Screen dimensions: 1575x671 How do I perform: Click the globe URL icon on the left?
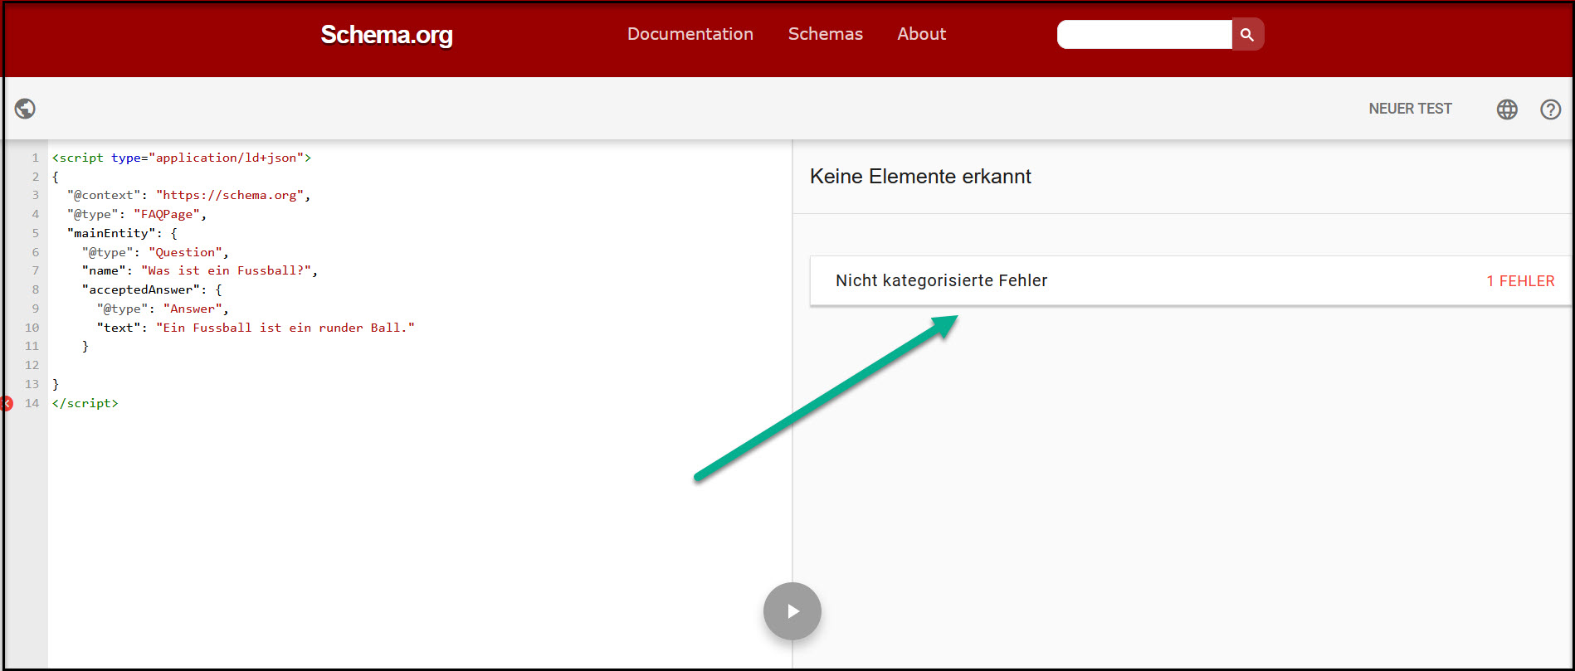point(25,109)
